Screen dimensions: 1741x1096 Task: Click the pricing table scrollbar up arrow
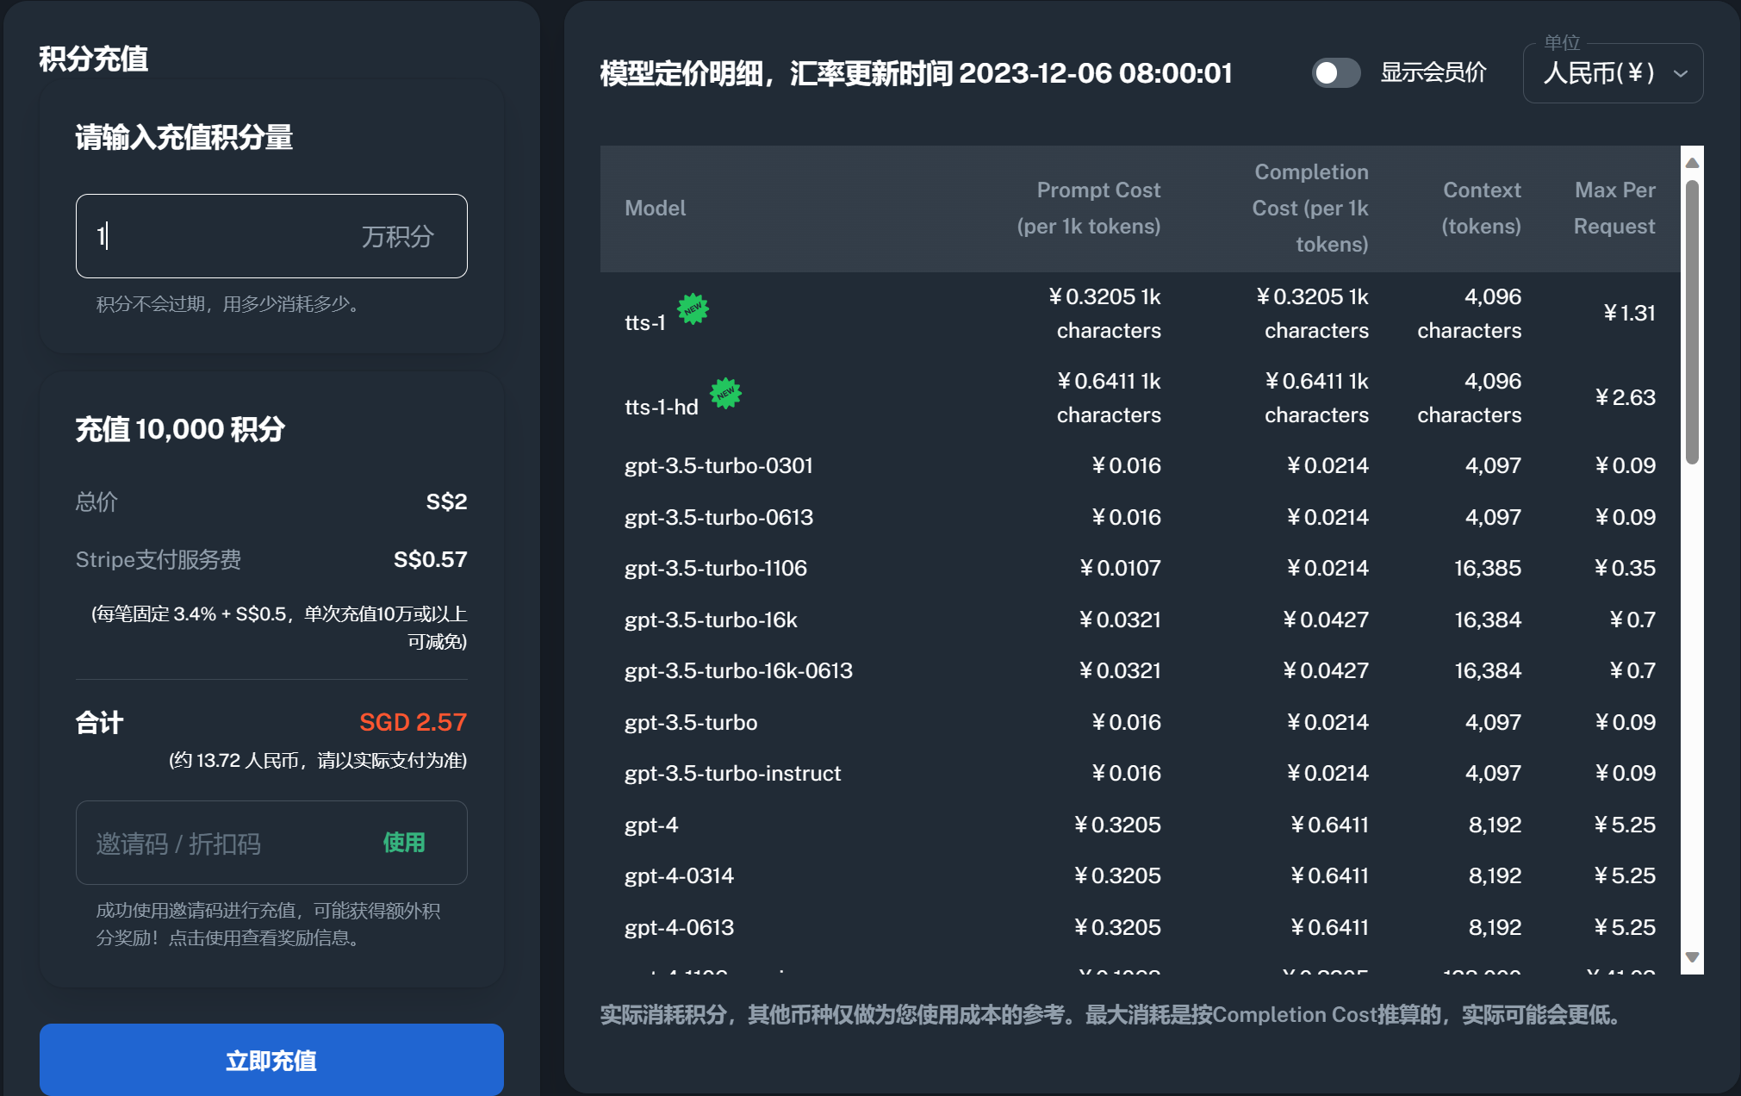1692,163
